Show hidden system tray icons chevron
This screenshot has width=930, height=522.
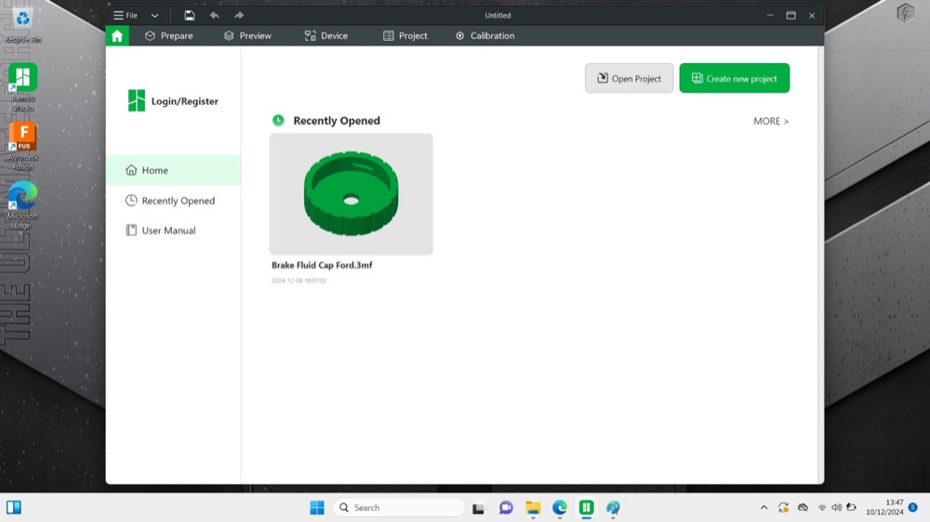tap(764, 507)
